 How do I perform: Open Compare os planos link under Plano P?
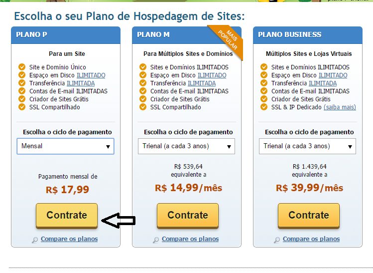(x=69, y=239)
